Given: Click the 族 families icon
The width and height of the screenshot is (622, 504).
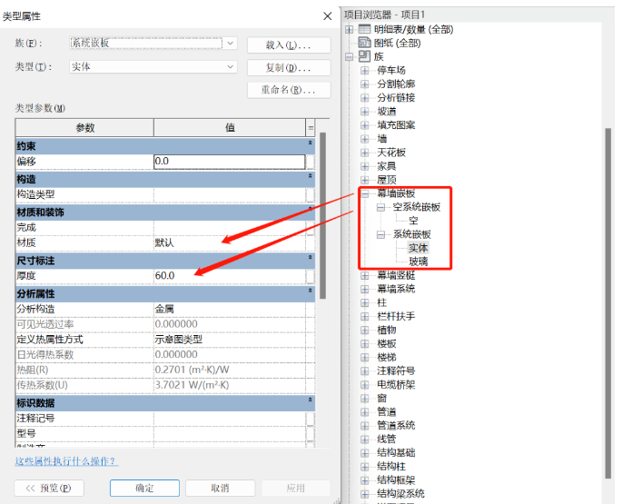Looking at the screenshot, I should pyautogui.click(x=364, y=56).
